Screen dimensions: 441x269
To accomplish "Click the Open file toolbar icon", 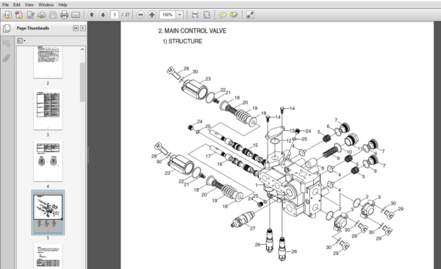I will (7, 15).
